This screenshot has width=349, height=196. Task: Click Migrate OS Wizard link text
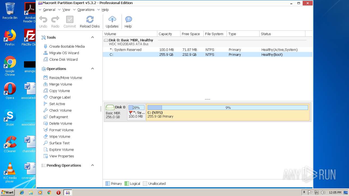click(x=64, y=53)
